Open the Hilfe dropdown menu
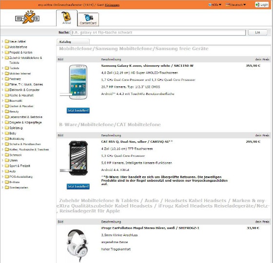The width and height of the screenshot is (273, 263). (x=215, y=5)
